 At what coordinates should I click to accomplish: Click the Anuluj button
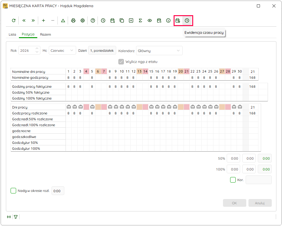[260, 203]
